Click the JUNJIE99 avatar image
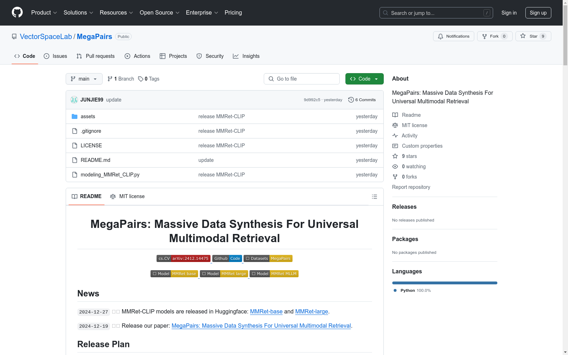 74,100
